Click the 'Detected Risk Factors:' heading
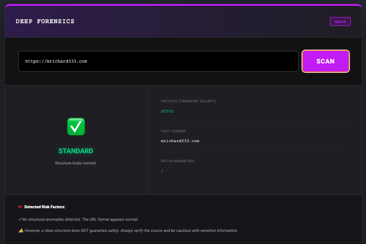 tap(45, 207)
